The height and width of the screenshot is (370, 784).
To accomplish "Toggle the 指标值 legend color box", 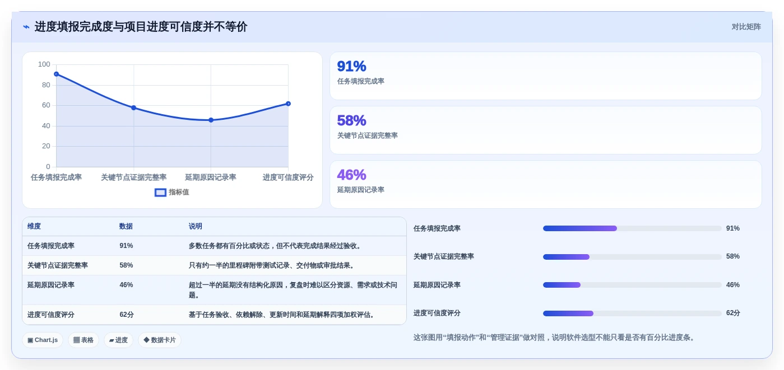I will point(160,192).
